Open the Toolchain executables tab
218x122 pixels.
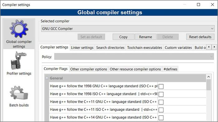pos(145,47)
